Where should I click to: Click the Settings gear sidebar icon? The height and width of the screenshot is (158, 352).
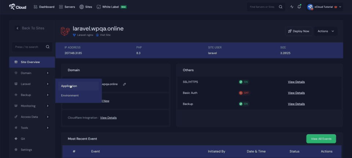pos(16,150)
